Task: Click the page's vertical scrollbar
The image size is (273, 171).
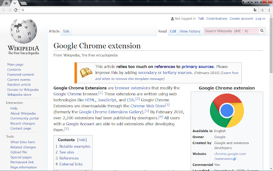Action: (x=270, y=64)
